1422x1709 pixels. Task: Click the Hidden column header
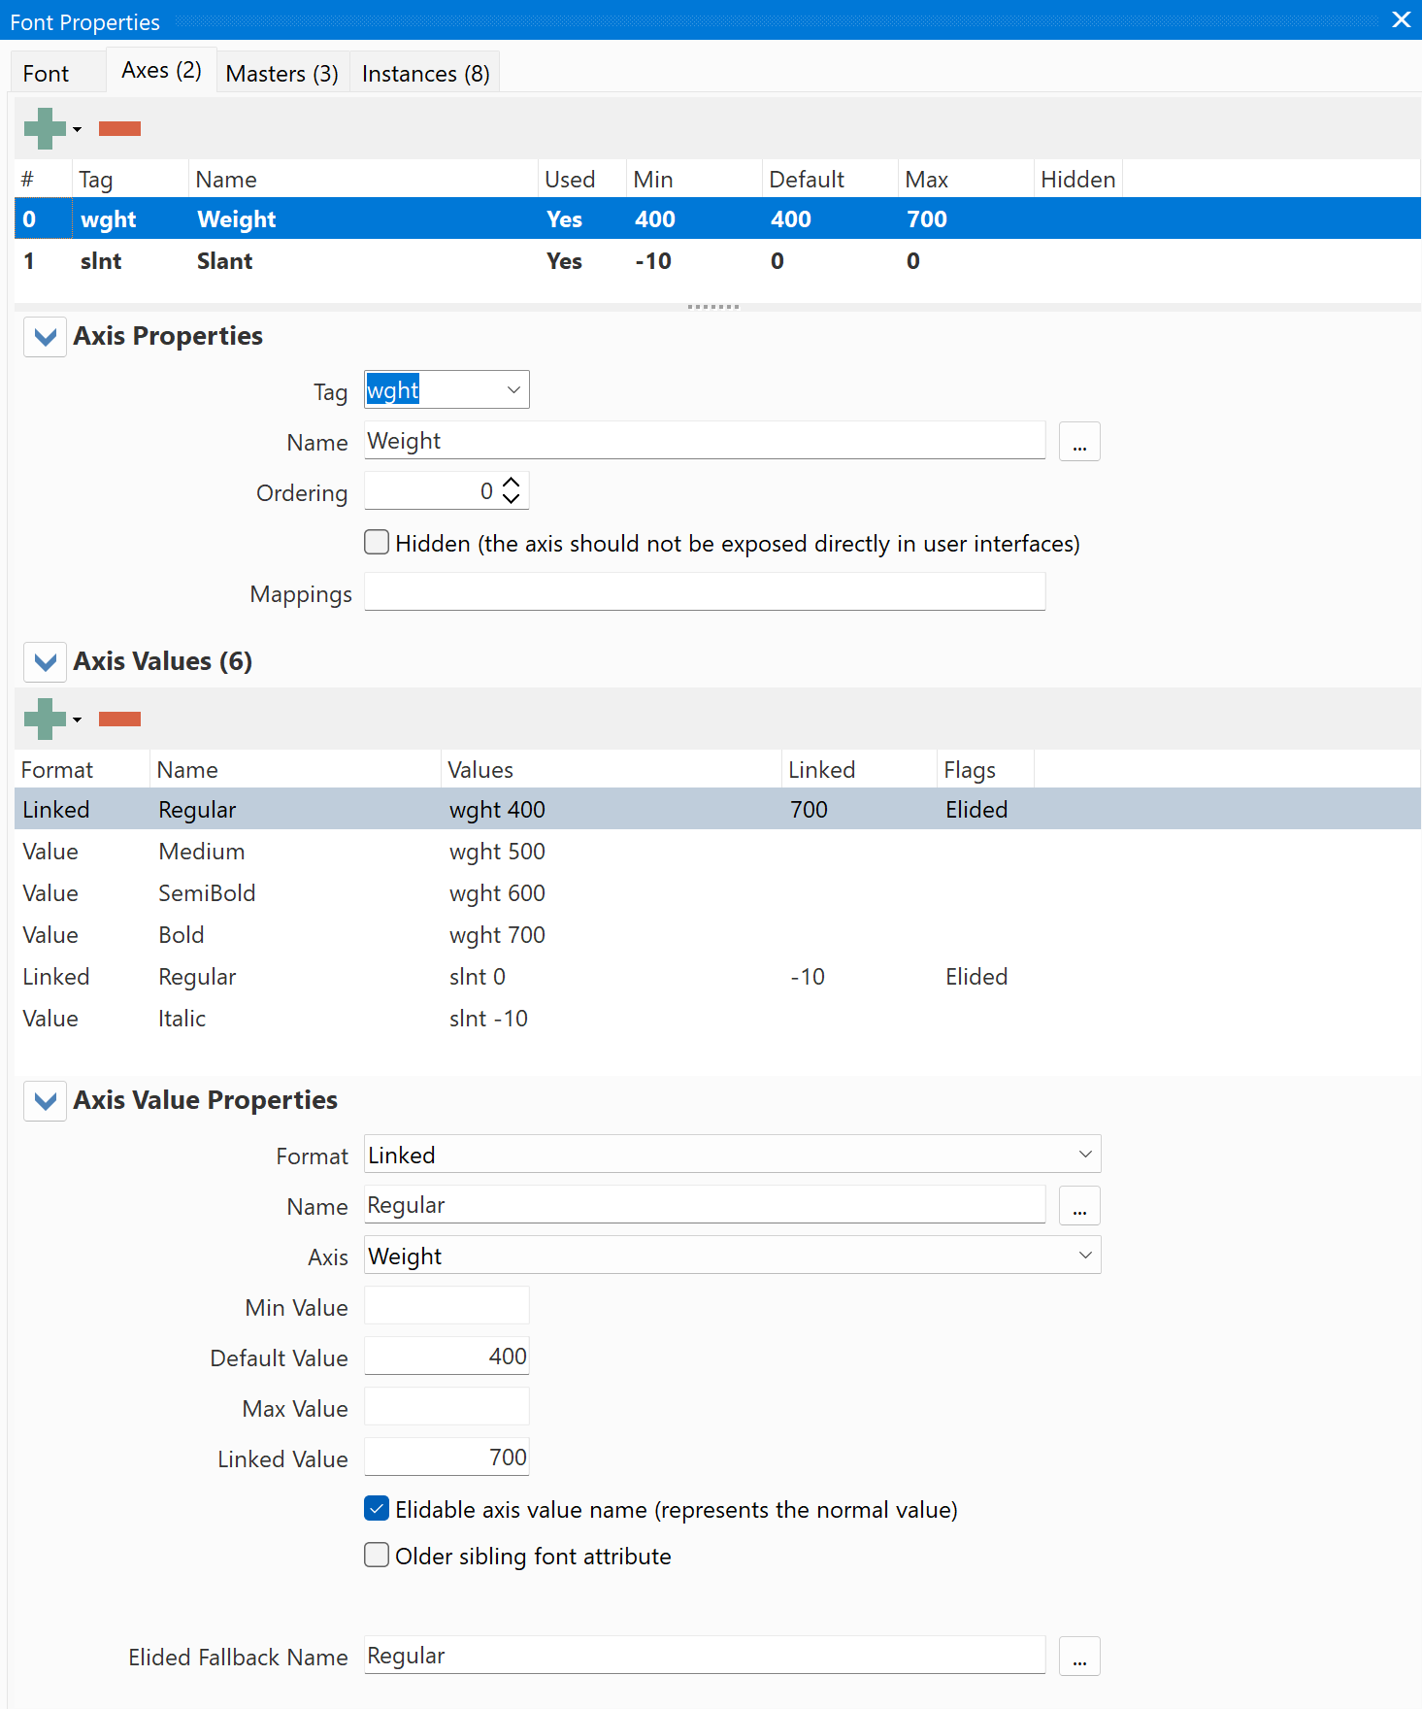1077,179
